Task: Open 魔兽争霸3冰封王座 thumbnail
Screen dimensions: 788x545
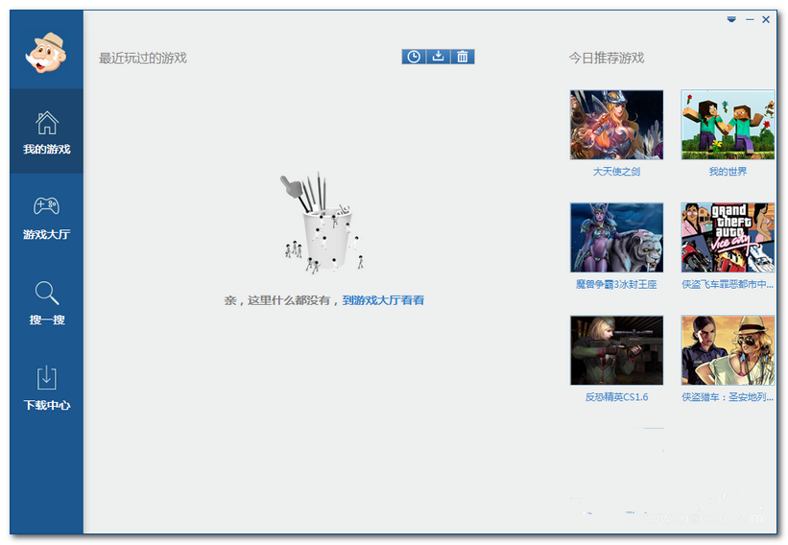Action: pyautogui.click(x=616, y=238)
